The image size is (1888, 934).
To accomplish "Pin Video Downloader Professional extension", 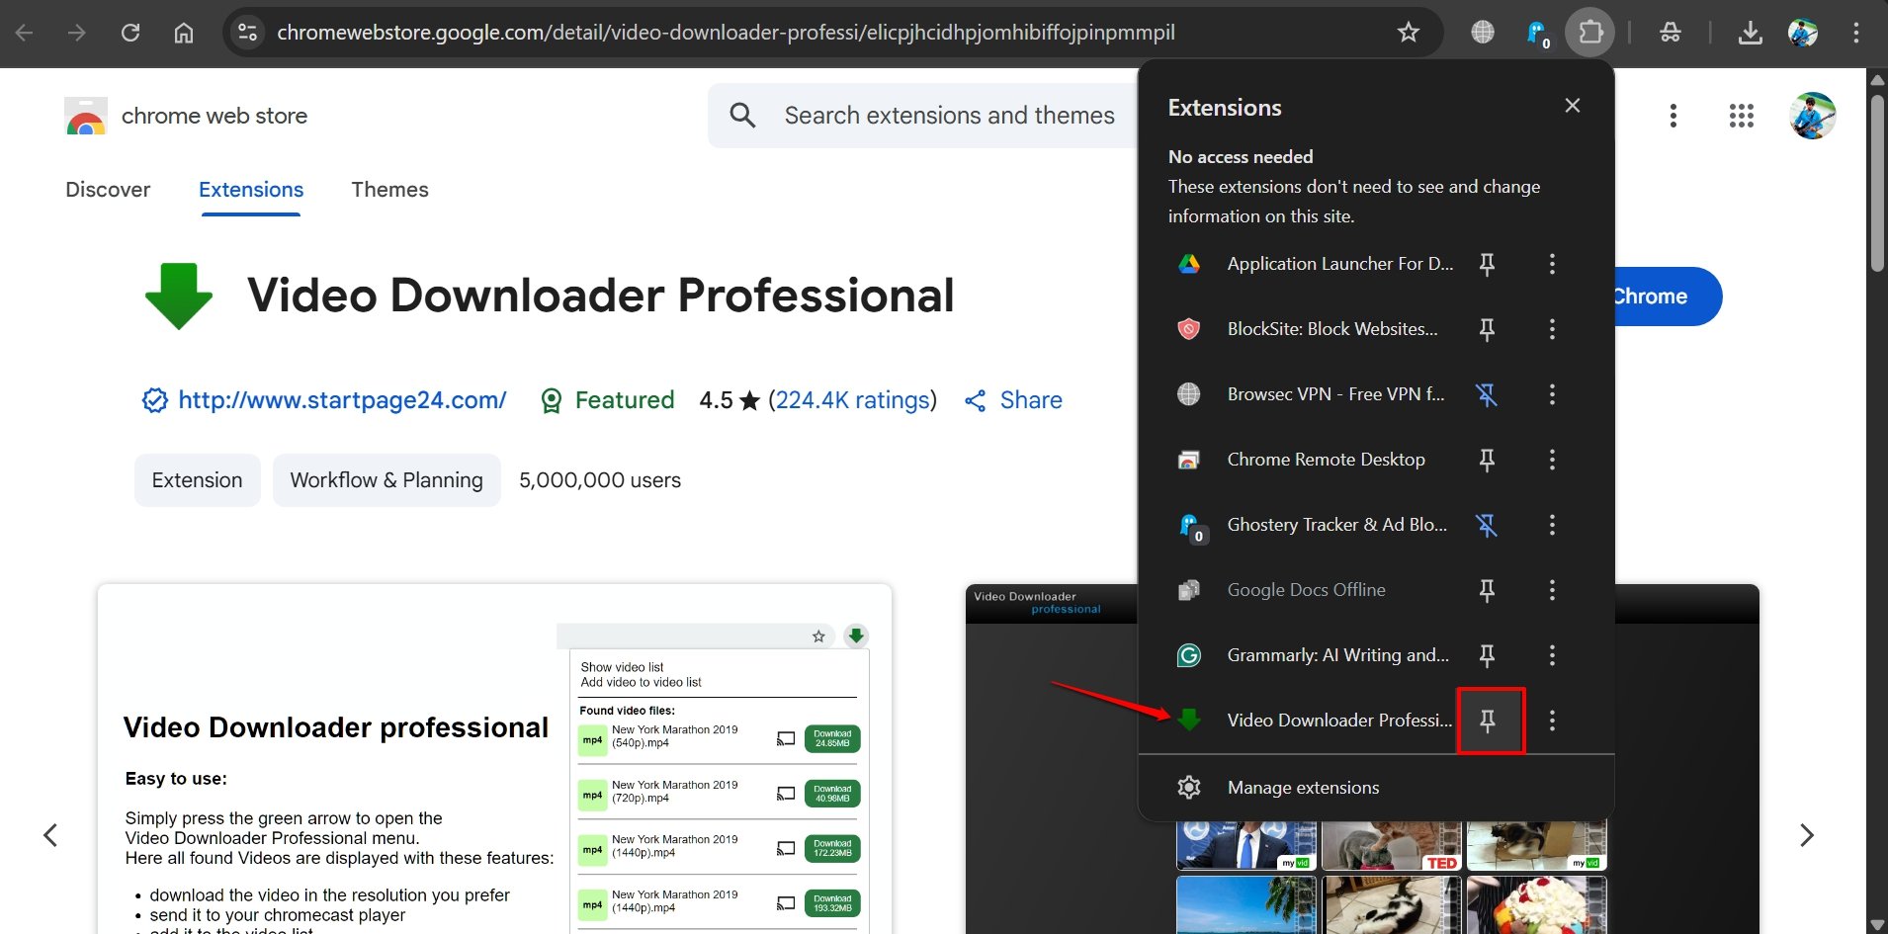I will [1488, 721].
